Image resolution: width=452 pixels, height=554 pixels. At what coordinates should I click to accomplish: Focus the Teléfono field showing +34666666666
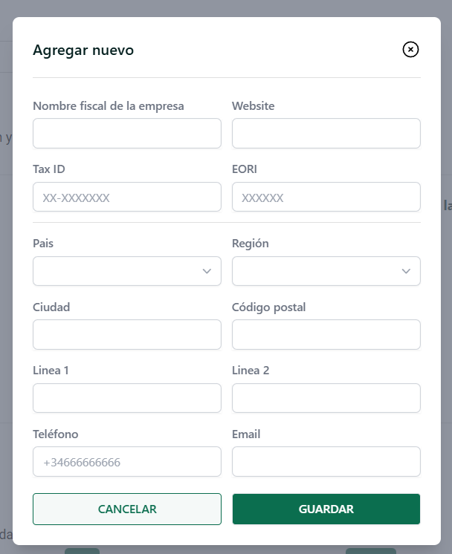[x=127, y=461]
